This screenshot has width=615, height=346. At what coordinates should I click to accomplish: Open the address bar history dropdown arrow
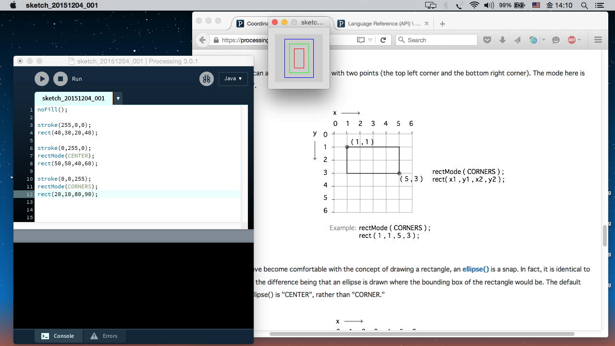(x=370, y=40)
